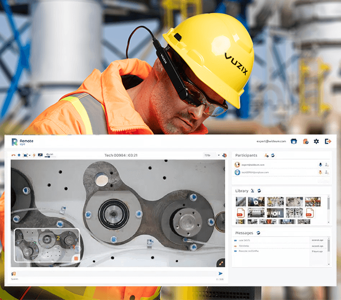Open the third thumbnail in library's first row
The height and width of the screenshot is (300, 341).
click(275, 202)
